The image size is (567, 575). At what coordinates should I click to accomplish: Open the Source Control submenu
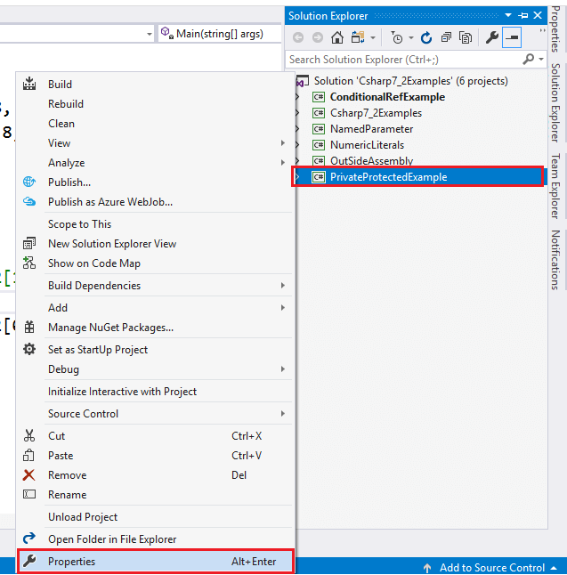click(x=155, y=414)
